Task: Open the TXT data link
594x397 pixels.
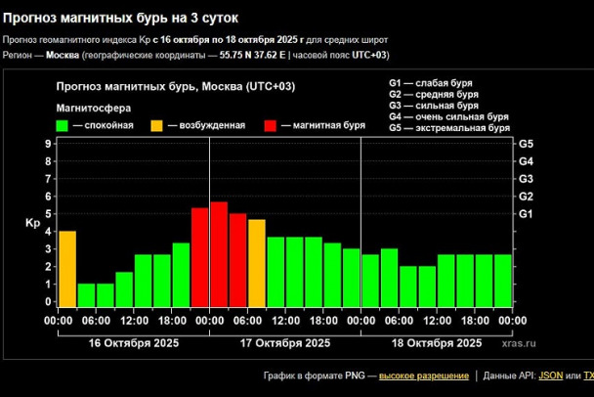Action: click(588, 375)
